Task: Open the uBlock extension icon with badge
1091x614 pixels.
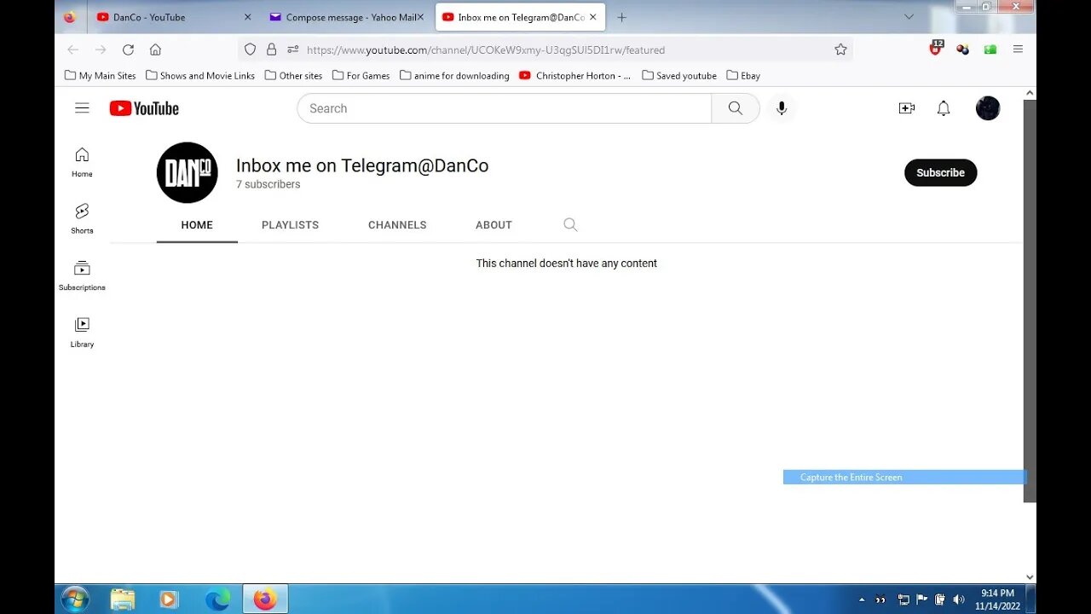Action: pos(936,49)
